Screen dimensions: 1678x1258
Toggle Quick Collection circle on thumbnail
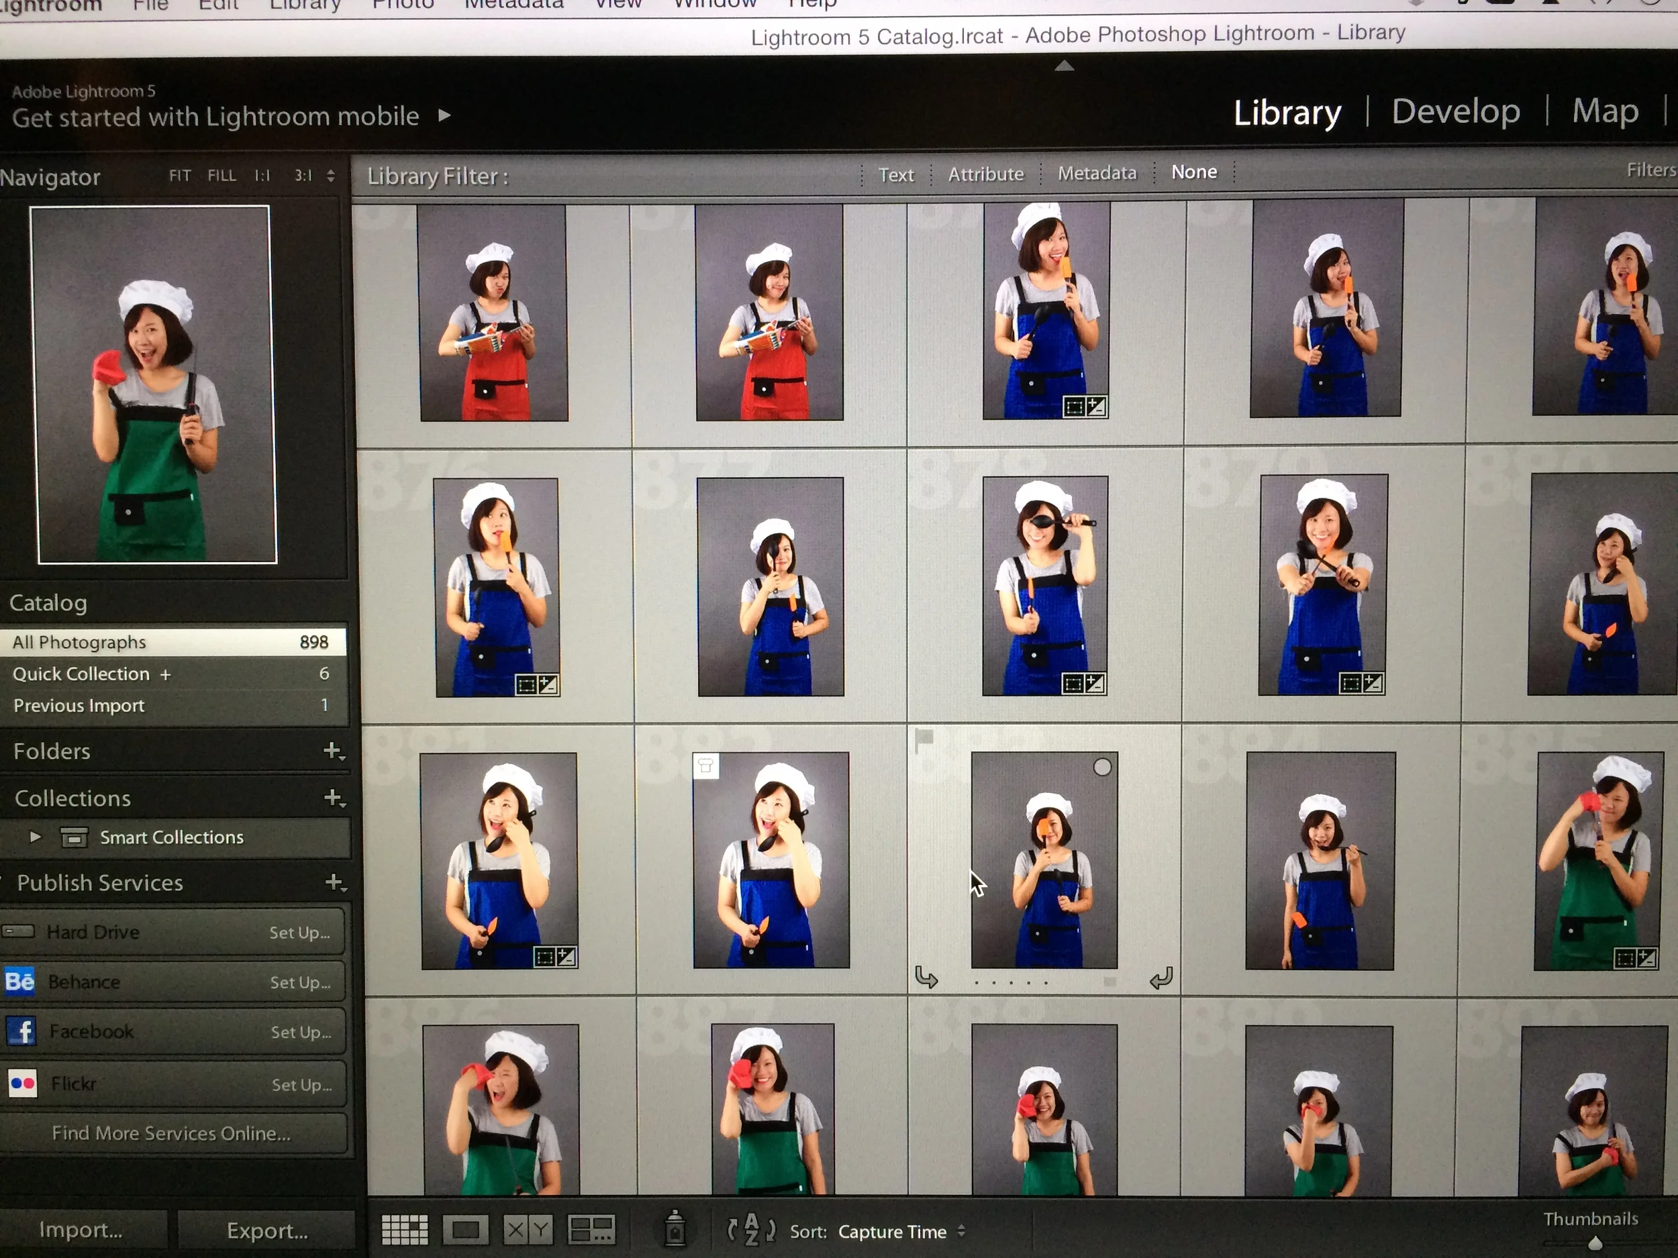1102,768
